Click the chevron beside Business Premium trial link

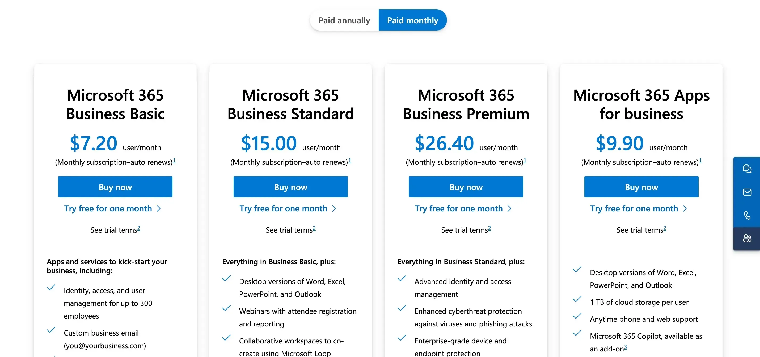[x=509, y=208]
